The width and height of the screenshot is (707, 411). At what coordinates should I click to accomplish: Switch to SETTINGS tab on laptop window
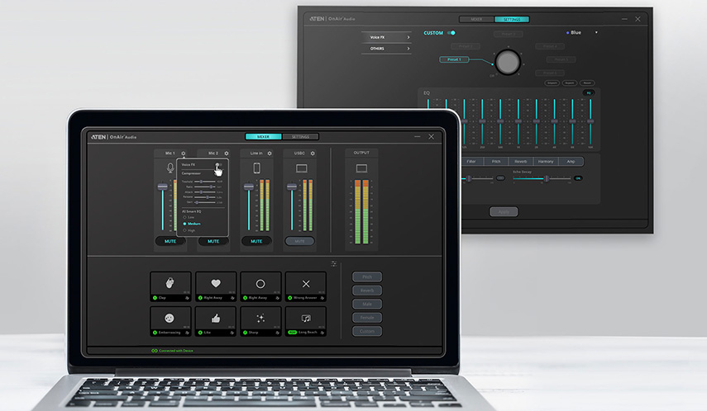[x=300, y=137]
